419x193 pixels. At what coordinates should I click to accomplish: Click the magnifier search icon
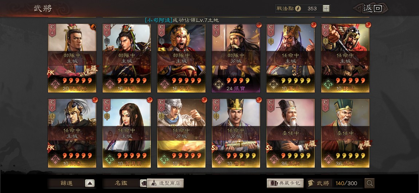pos(369,184)
